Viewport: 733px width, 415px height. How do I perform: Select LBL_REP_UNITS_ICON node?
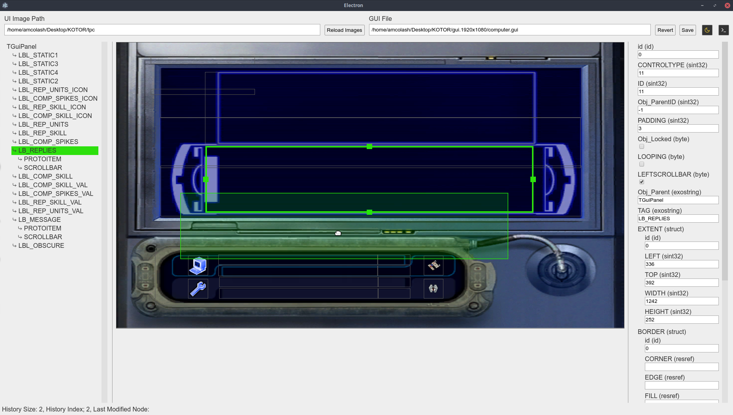tap(53, 90)
